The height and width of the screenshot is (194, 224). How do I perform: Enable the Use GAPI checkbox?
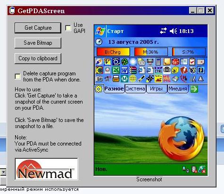coord(68,28)
